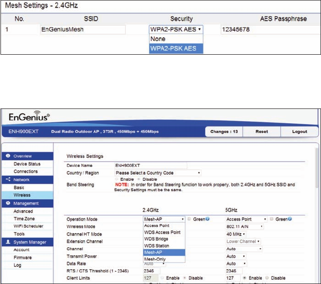Click the Network section header

pos(28,179)
